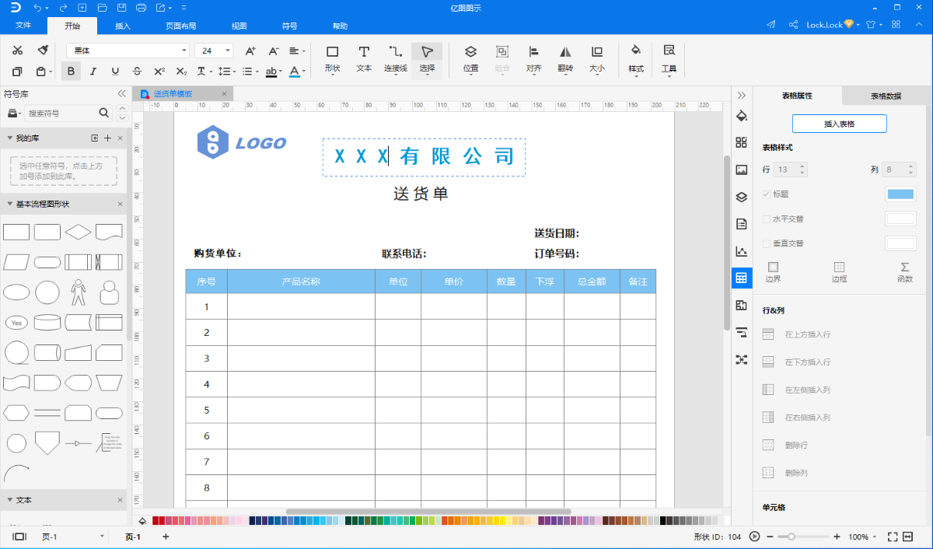Viewport: 933px width, 549px height.
Task: Switch to the 帮助 ribbon tab
Action: pos(340,26)
